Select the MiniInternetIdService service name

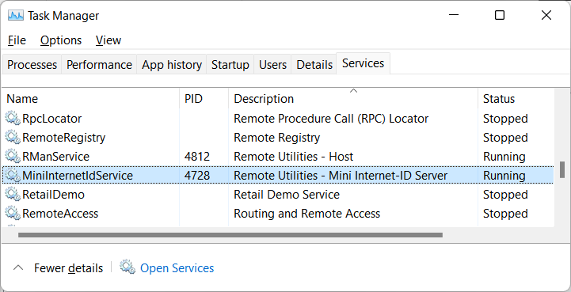point(78,176)
